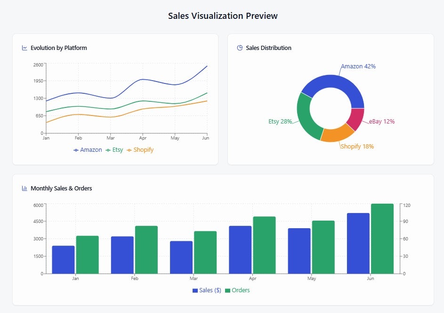Select the blue Amazon legend marker icon
Screen dimensions: 444x313
76,149
